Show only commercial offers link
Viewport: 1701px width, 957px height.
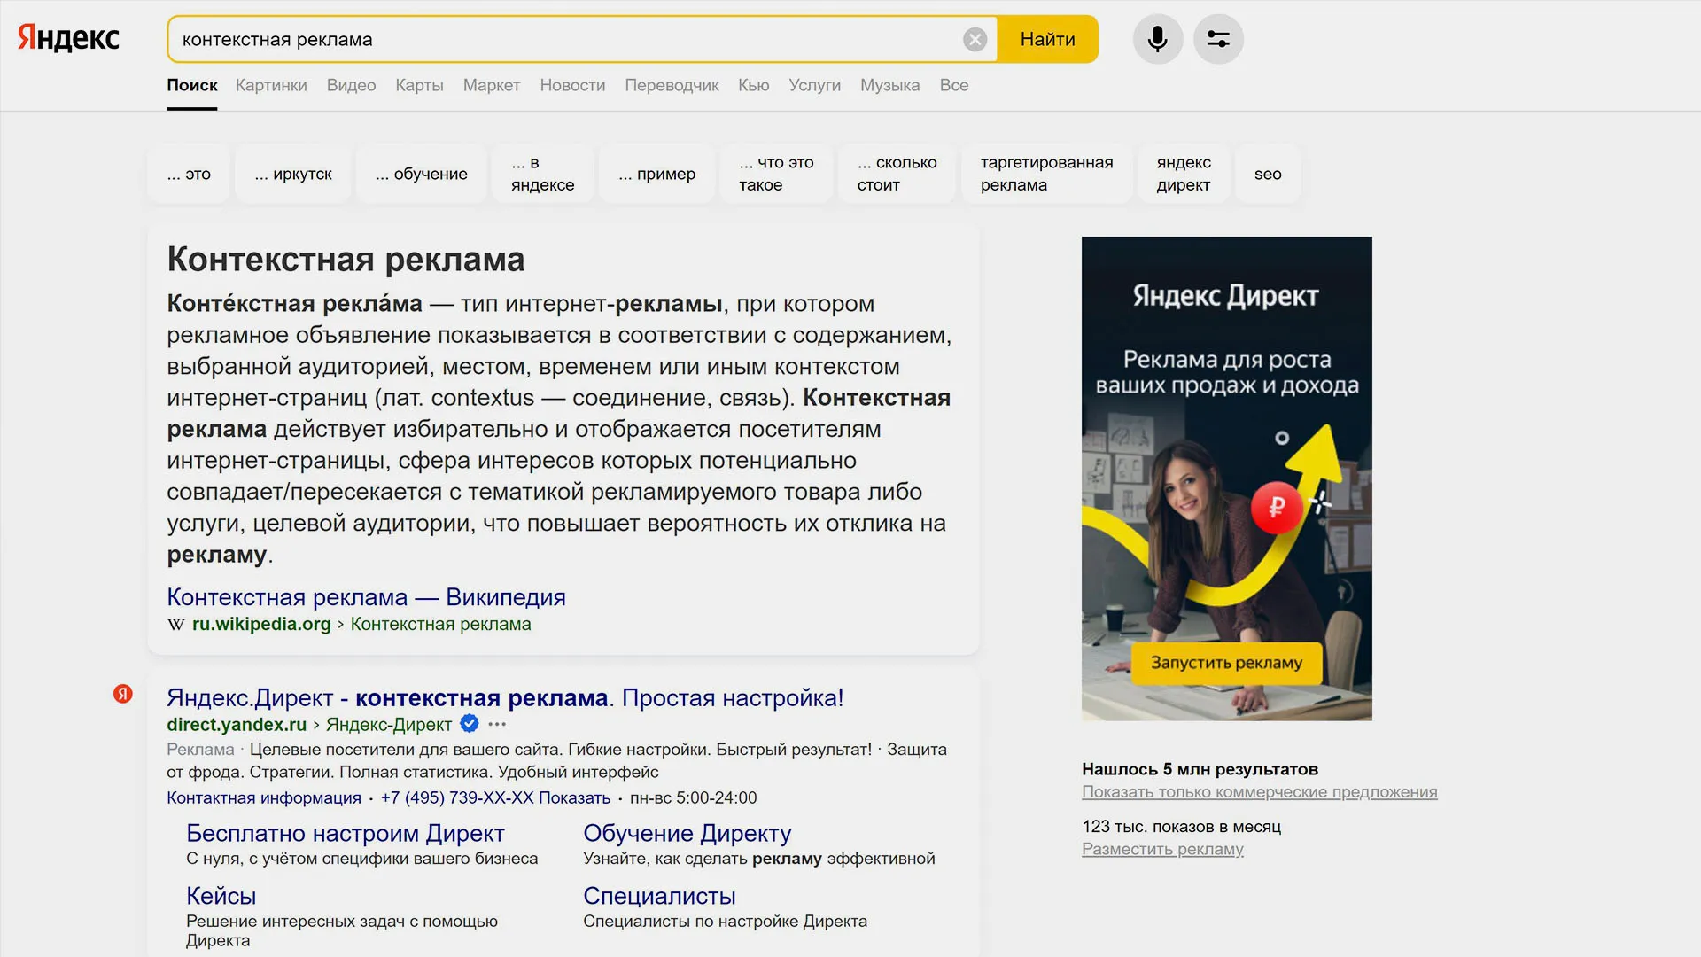pyautogui.click(x=1259, y=792)
